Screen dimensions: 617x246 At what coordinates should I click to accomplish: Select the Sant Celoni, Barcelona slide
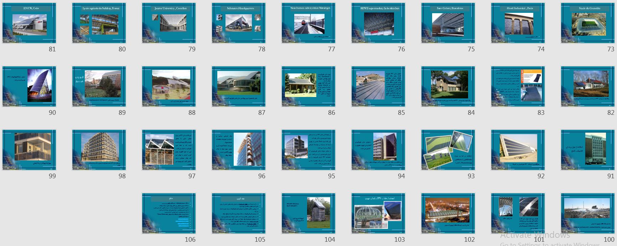pos(448,23)
